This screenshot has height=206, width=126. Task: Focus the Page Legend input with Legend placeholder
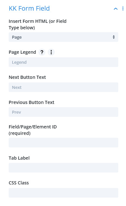[63, 62]
